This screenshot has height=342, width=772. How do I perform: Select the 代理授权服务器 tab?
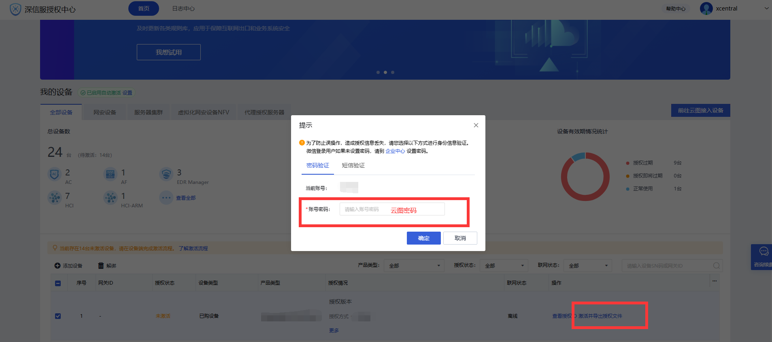[264, 112]
